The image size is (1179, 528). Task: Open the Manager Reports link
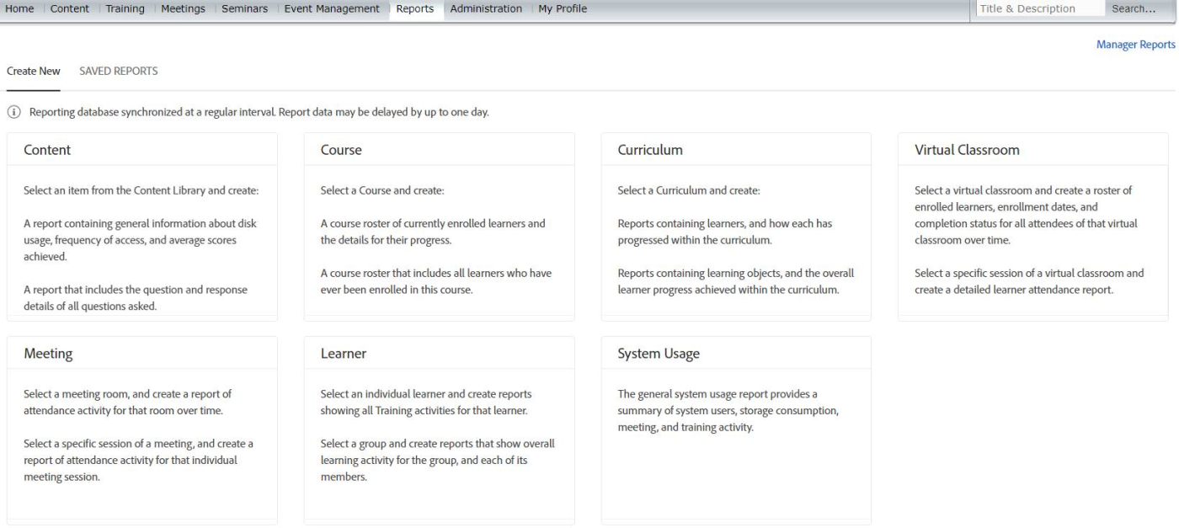[x=1135, y=45]
